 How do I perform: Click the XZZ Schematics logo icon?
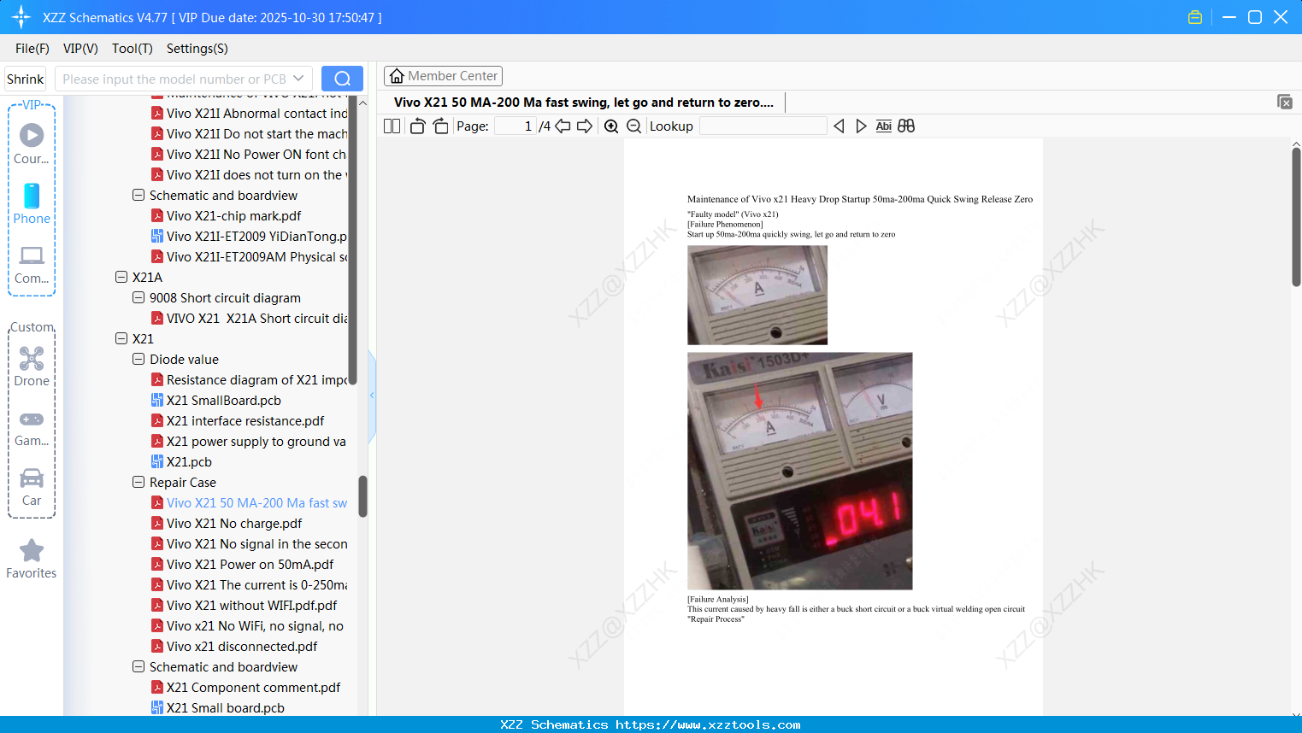point(21,17)
